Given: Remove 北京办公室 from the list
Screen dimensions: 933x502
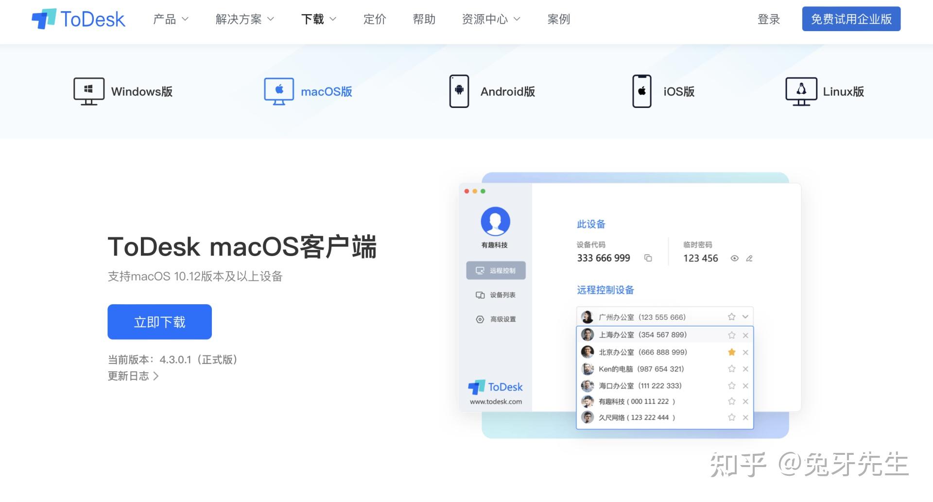Looking at the screenshot, I should (x=745, y=352).
